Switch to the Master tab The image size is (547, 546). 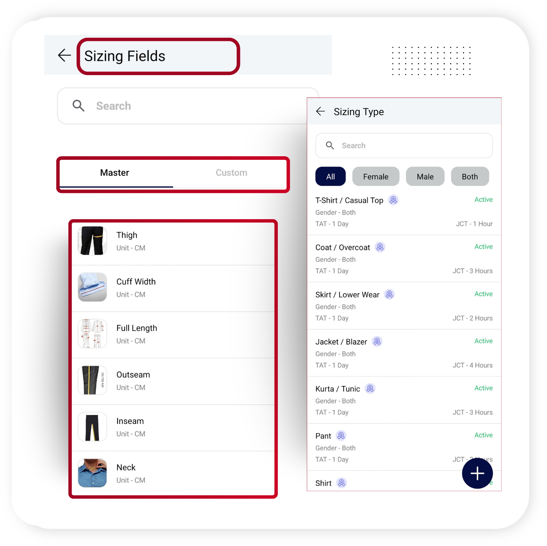click(x=115, y=173)
